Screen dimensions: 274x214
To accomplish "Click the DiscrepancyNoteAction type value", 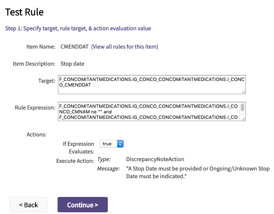I will point(155,159).
